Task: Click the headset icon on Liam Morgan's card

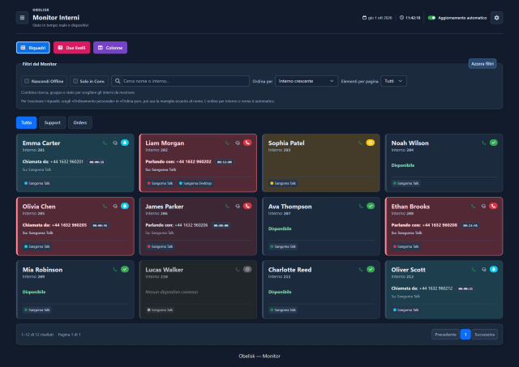Action: [x=238, y=143]
